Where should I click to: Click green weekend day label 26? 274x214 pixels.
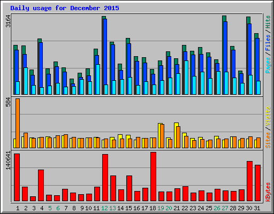[217, 208]
